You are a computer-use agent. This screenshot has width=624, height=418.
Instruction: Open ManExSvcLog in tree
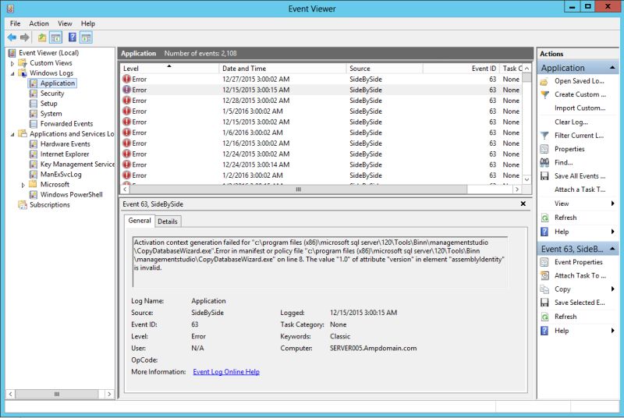[x=61, y=174]
